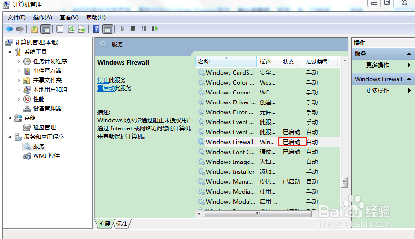
Task: Select the Windows Media... service row
Action: (268, 191)
